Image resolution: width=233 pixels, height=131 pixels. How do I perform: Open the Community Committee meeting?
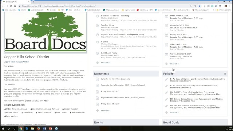click(181, 57)
